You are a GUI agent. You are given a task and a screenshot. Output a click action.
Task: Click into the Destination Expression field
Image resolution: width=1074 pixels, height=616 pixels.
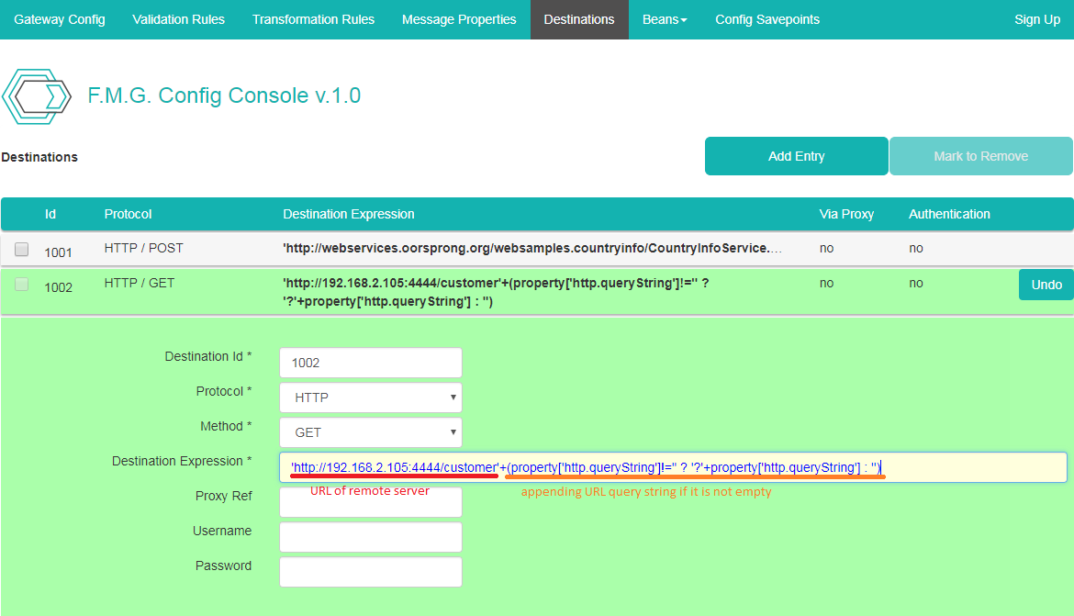coord(964,467)
